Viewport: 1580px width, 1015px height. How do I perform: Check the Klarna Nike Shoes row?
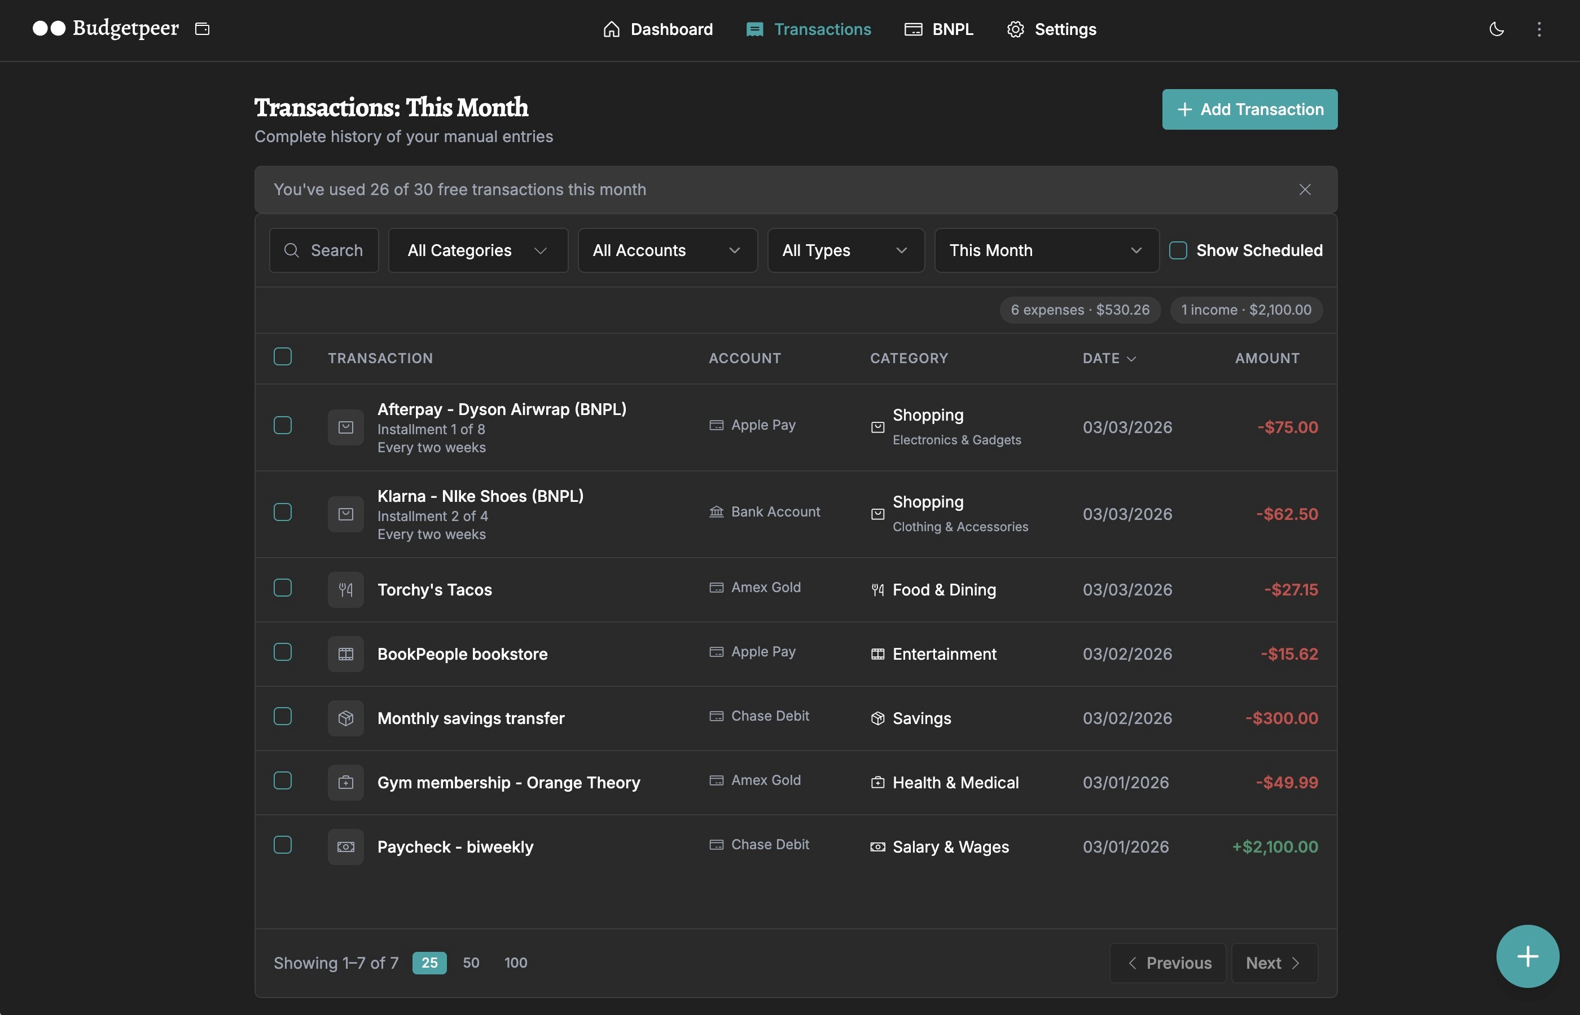click(283, 513)
